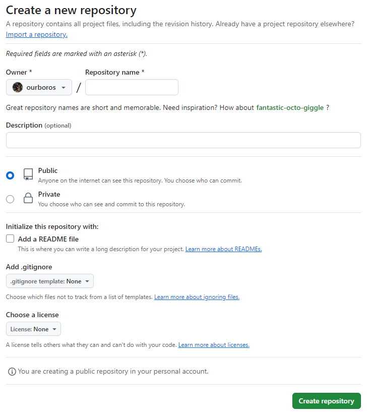Image resolution: width=368 pixels, height=417 pixels.
Task: Use suggested name fantastic-octo-giggle
Action: [x=290, y=107]
